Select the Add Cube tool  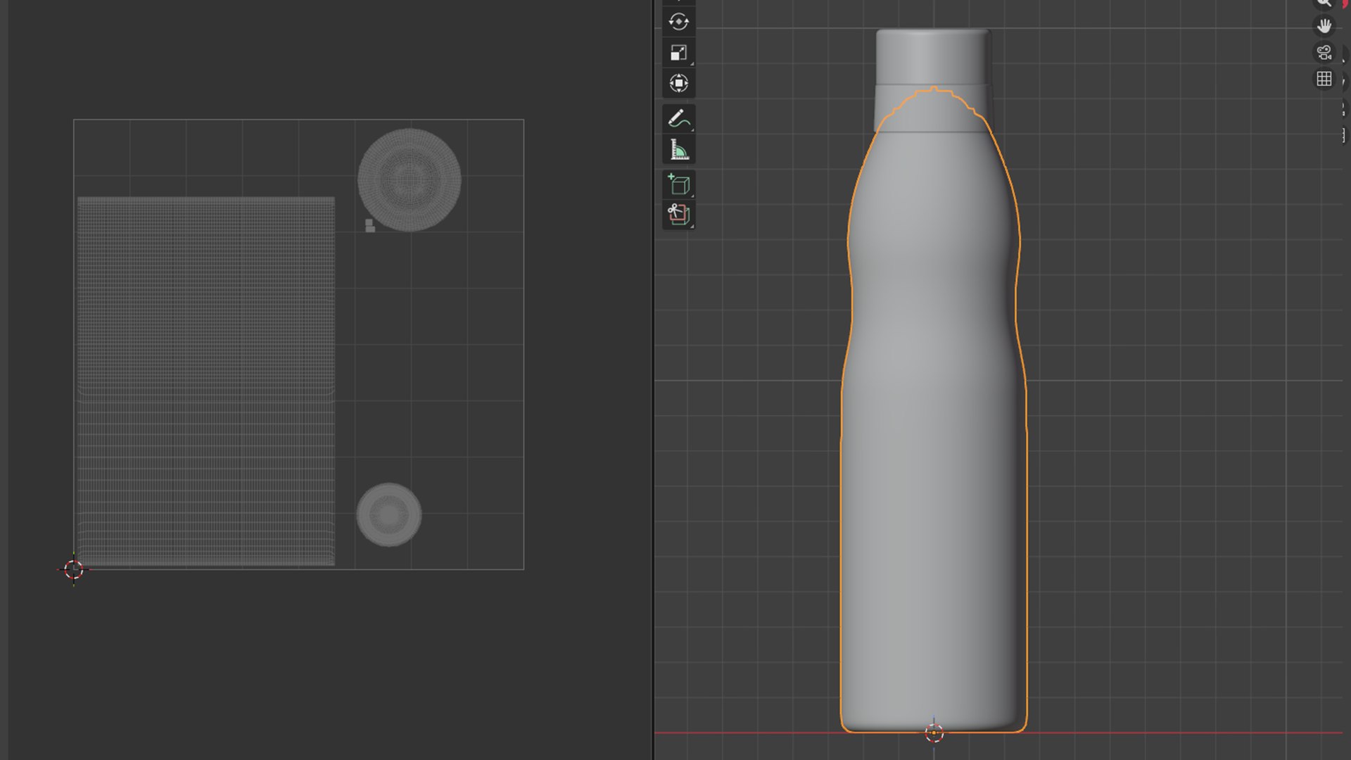click(678, 184)
